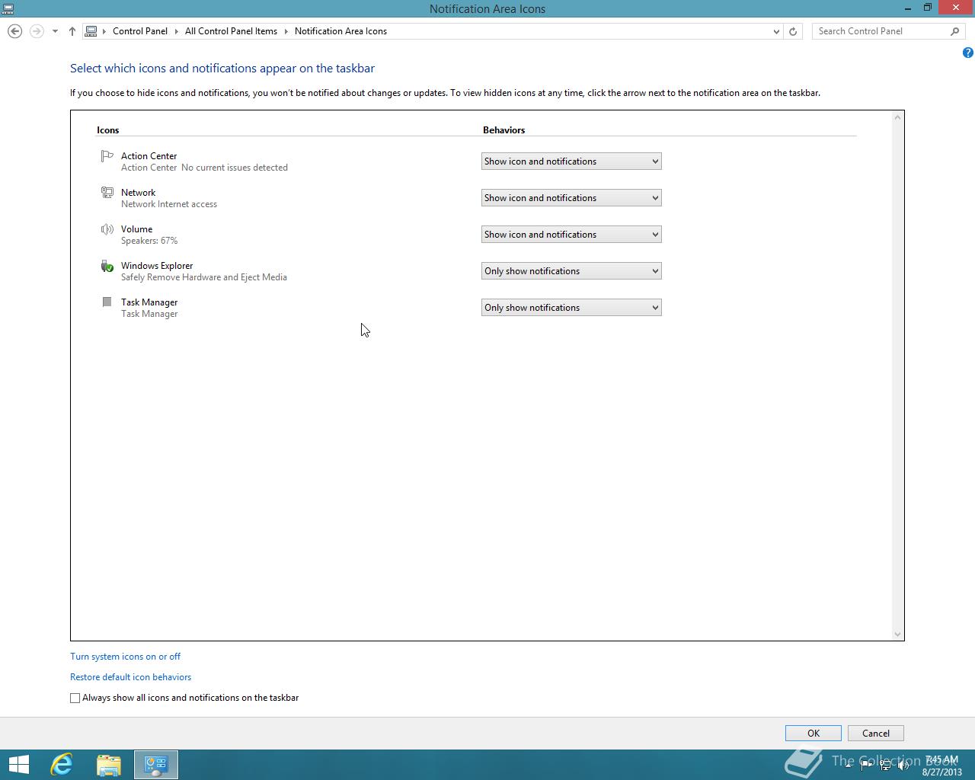Click the computer icon in address bar
975x780 pixels.
(x=91, y=31)
